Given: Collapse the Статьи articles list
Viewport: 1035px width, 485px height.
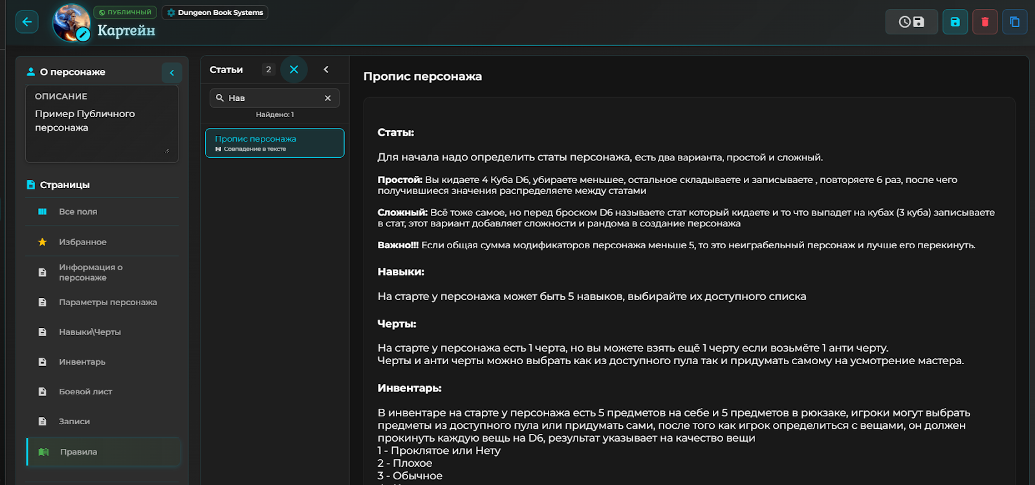Looking at the screenshot, I should coord(326,70).
